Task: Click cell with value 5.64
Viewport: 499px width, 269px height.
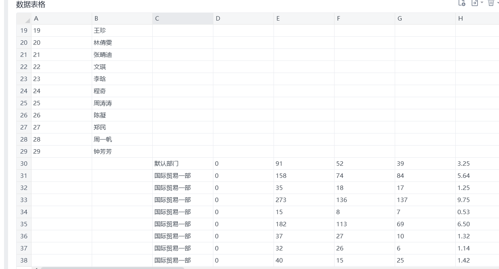Action: pyautogui.click(x=477, y=176)
